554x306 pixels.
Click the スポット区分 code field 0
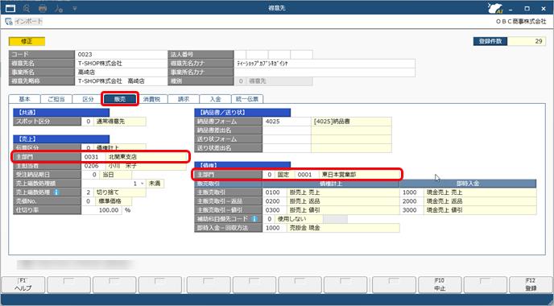88,122
